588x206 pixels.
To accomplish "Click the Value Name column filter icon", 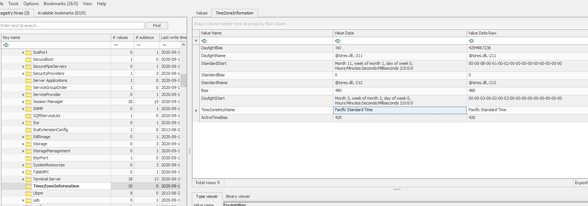I will pos(204,41).
